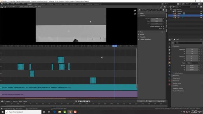Open the sequencer Add menu
This screenshot has height=114, width=203.
point(36,7)
